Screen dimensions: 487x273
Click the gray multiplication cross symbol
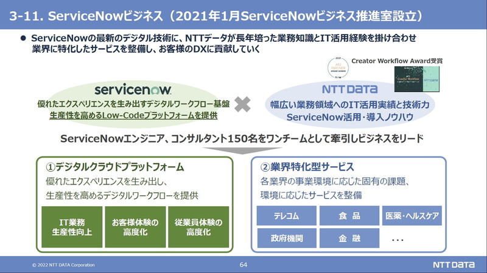point(242,104)
